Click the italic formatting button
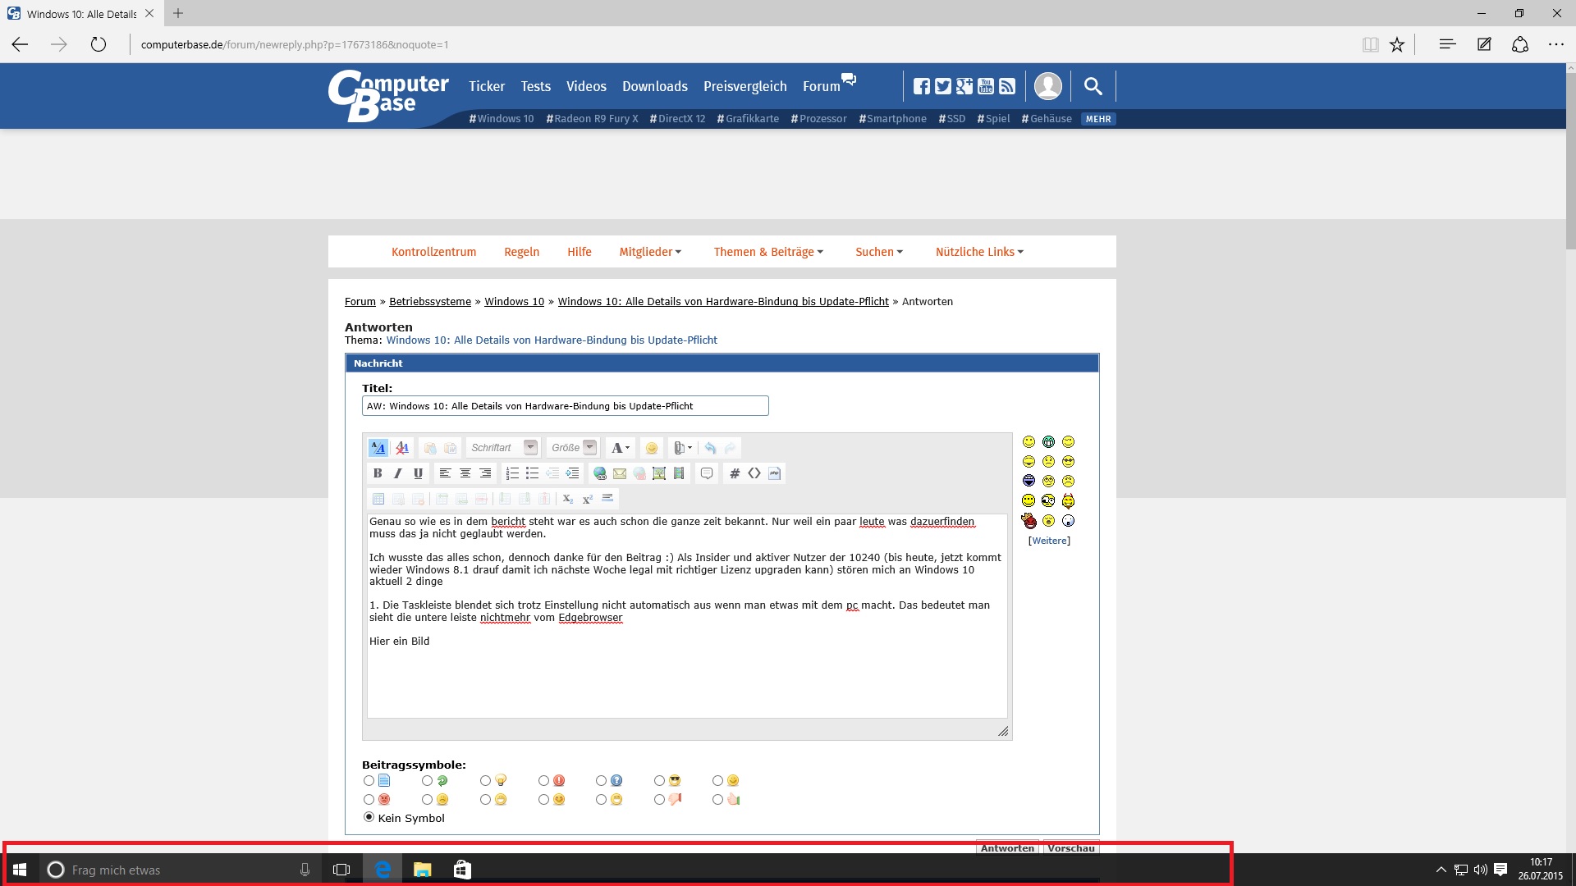Image resolution: width=1576 pixels, height=886 pixels. [397, 473]
